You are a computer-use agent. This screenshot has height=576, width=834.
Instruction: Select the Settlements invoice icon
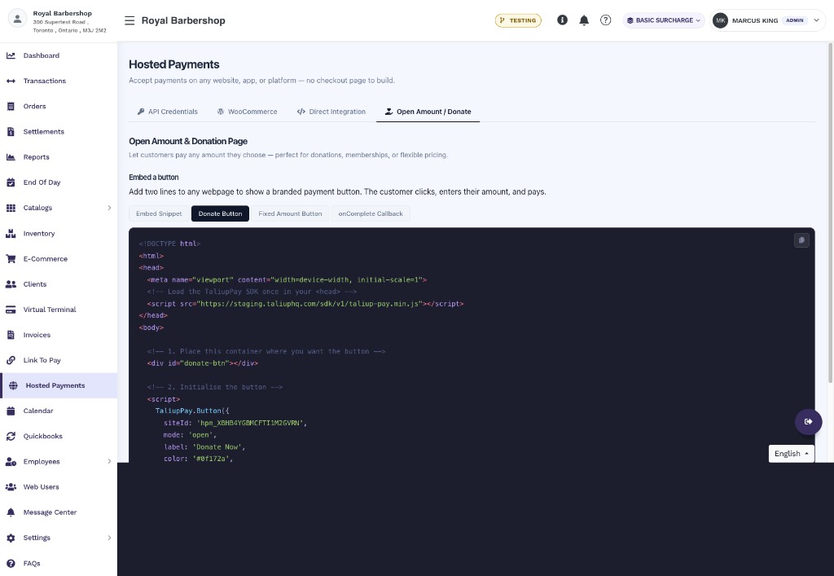[11, 131]
